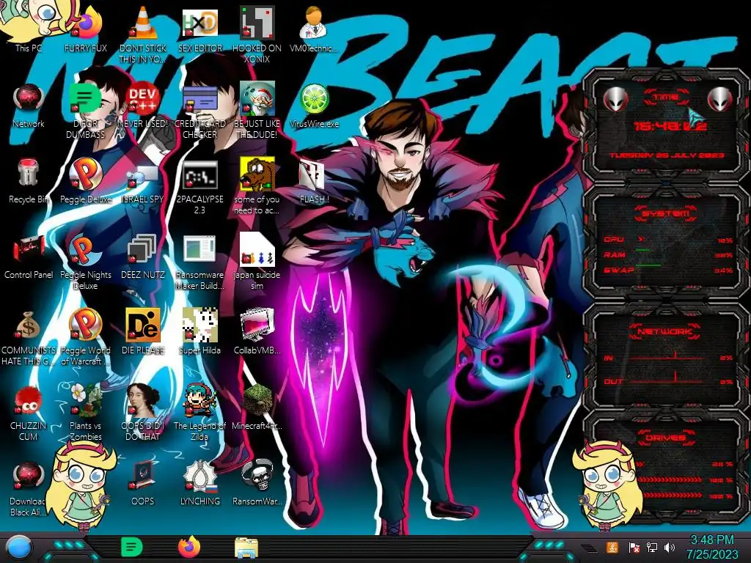751x563 pixels.
Task: Select the Peggle Nights Deluxe icon
Action: [x=86, y=262]
